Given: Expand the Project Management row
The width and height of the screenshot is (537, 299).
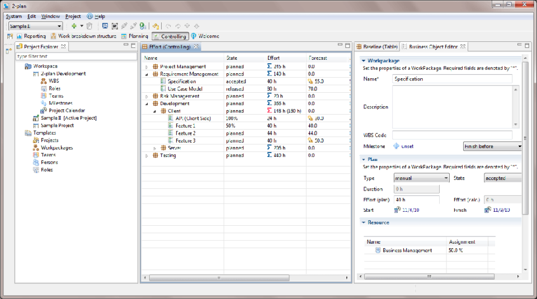Looking at the screenshot, I should (147, 67).
